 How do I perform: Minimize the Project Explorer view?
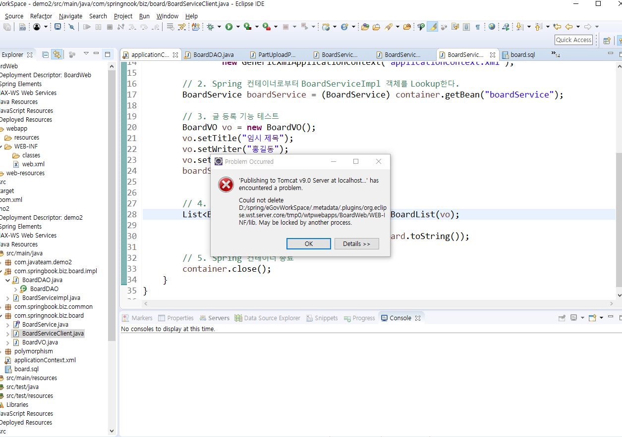(x=96, y=54)
